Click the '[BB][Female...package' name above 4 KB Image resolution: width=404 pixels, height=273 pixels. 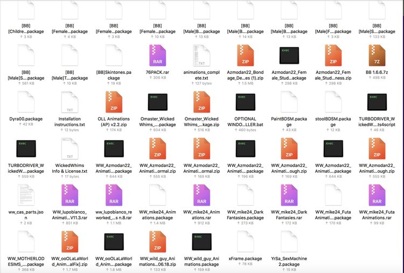(70, 29)
